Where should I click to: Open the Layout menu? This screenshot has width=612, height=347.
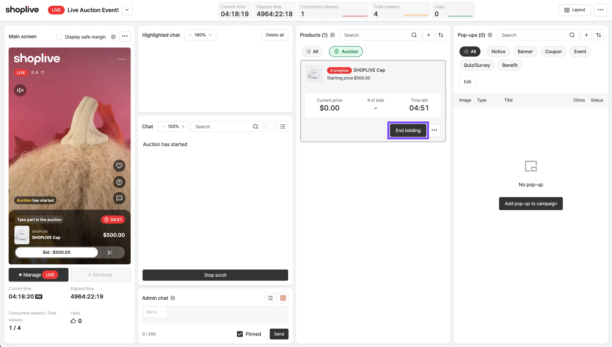coord(575,10)
